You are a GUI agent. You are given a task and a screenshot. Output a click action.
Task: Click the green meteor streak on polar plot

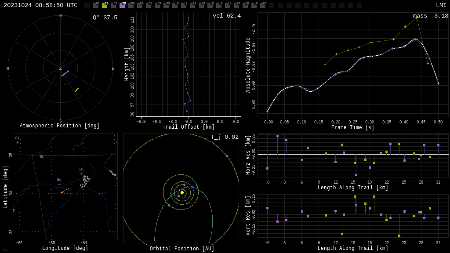click(x=76, y=90)
